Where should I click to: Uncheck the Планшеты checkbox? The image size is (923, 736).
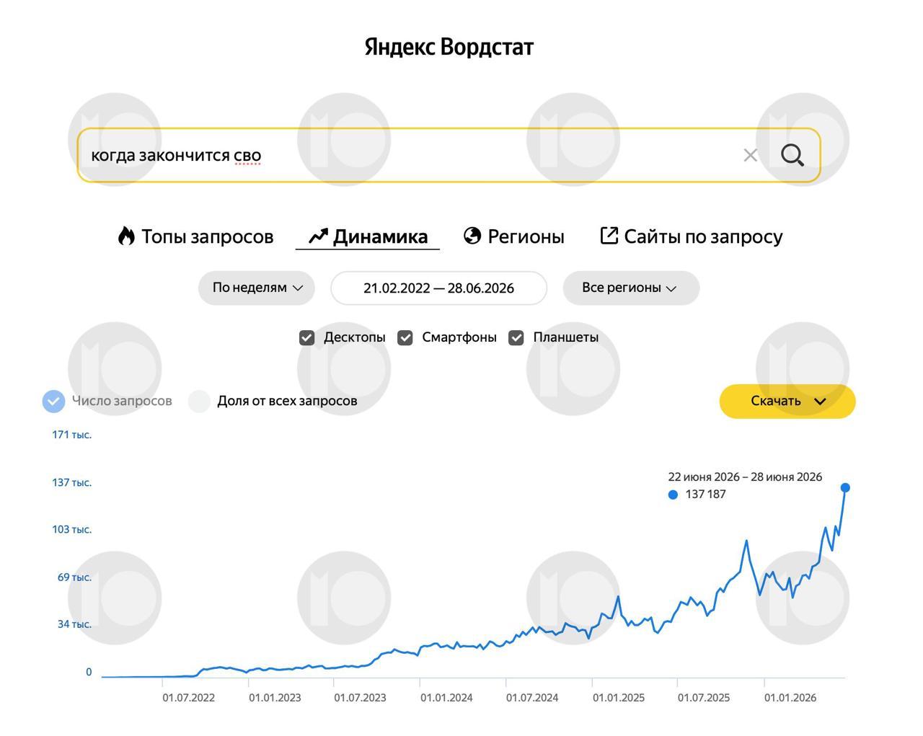(x=516, y=337)
